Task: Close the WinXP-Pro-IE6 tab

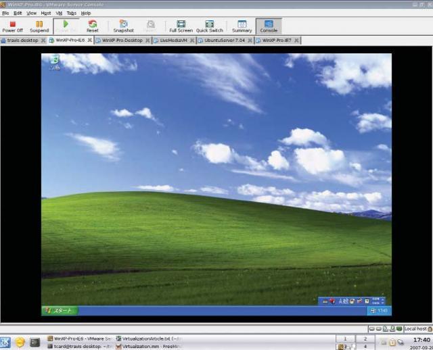Action: (90, 41)
